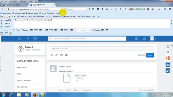Click the Cancel link
This screenshot has height=97, width=173.
(141, 55)
